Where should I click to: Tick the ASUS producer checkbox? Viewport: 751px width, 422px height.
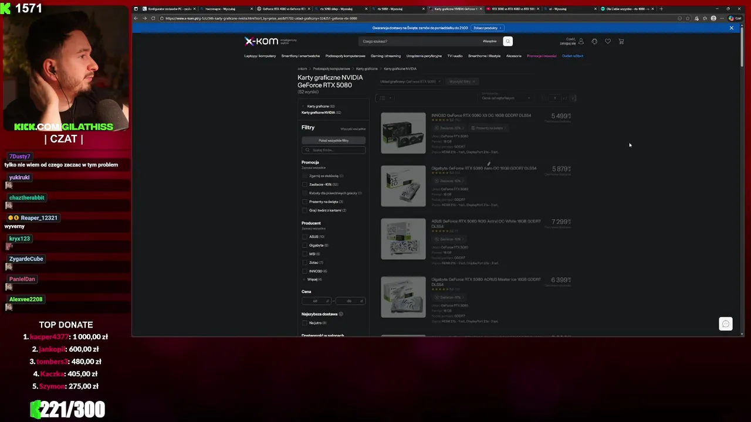305,237
